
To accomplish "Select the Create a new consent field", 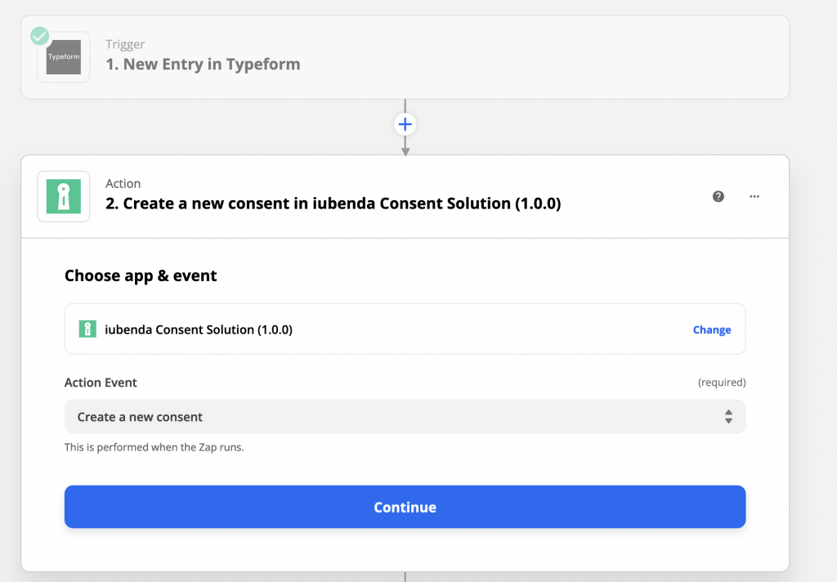I will (405, 416).
